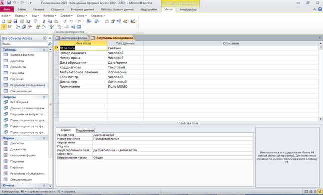Viewport: 323px width, 195px height.
Task: Open the Окно dropdown menu
Action: tap(82, 16)
